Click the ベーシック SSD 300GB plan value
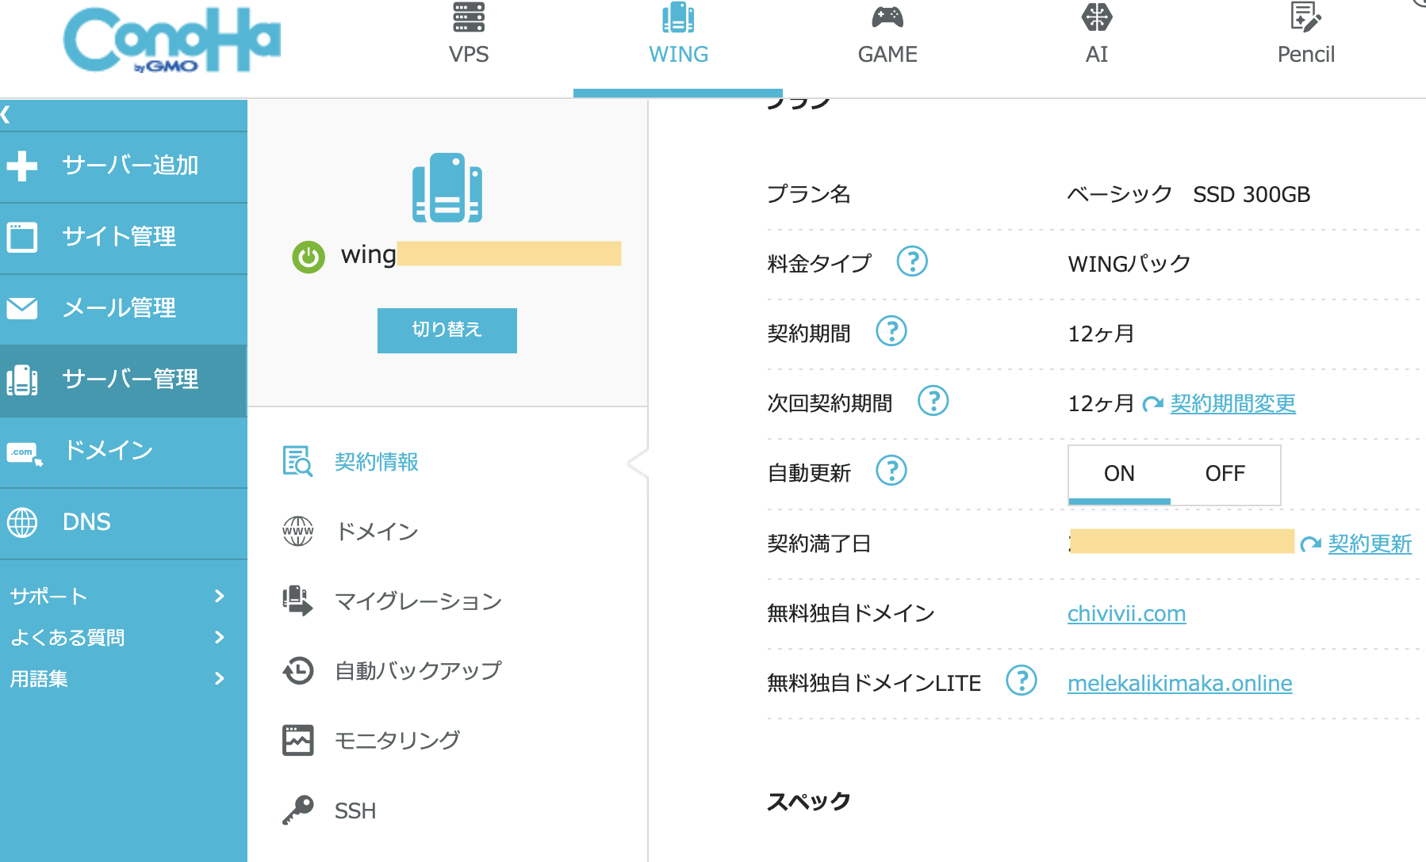1426x862 pixels. [1188, 194]
